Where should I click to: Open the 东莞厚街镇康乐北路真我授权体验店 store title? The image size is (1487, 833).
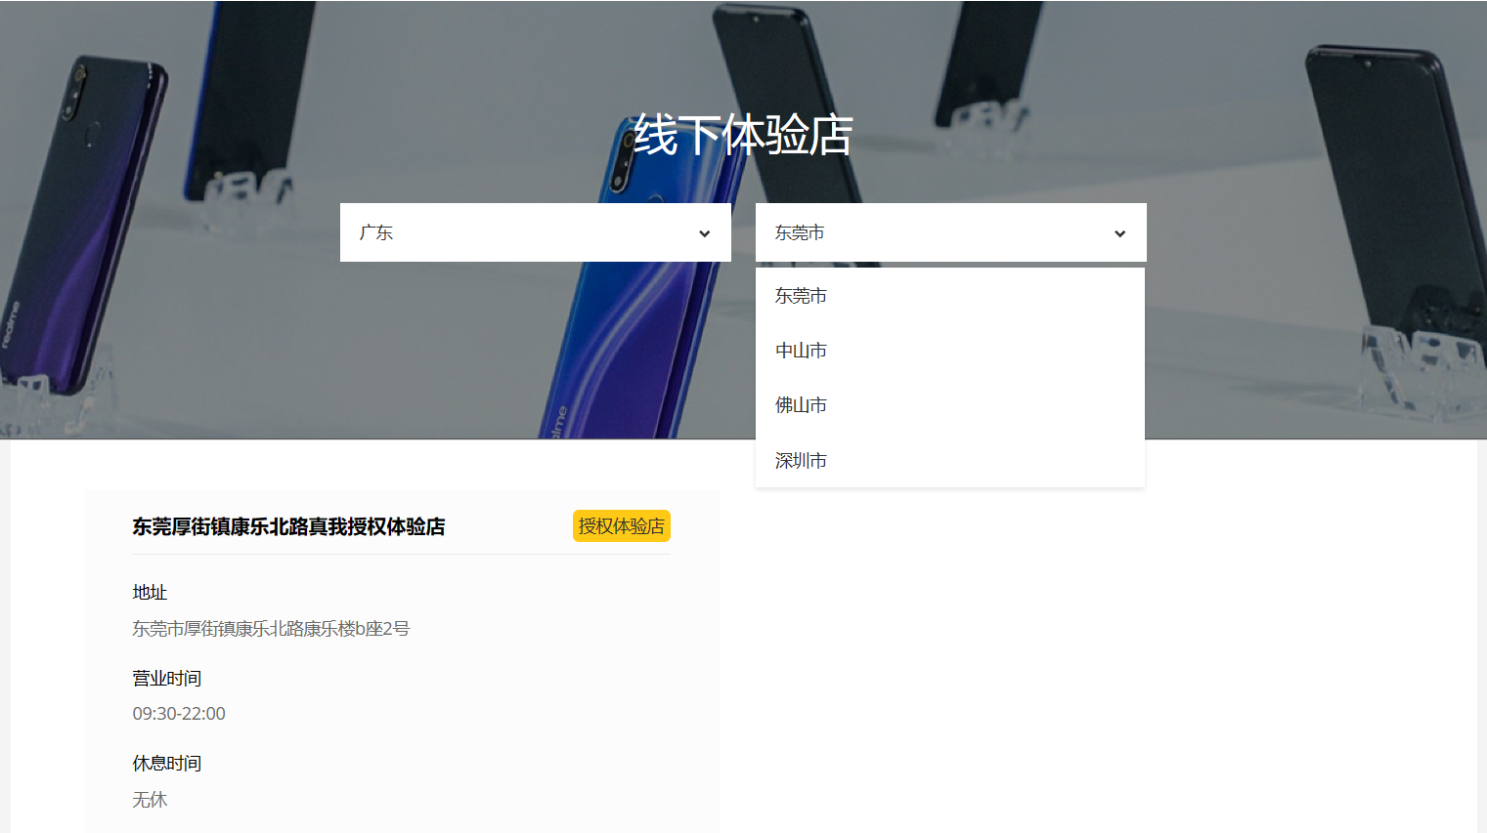tap(288, 527)
